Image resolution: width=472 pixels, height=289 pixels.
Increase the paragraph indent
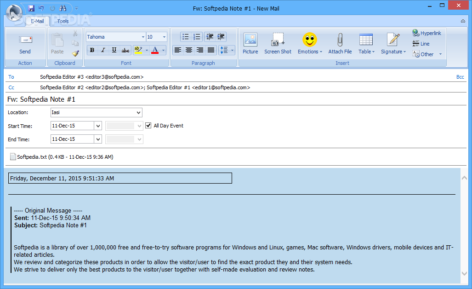tap(221, 37)
